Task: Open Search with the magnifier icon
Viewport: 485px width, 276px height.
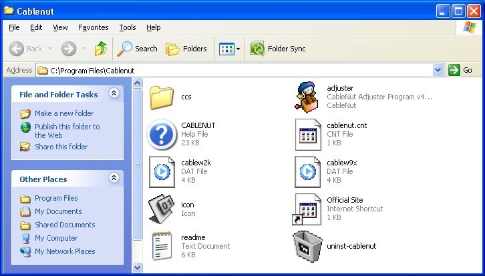Action: 124,49
